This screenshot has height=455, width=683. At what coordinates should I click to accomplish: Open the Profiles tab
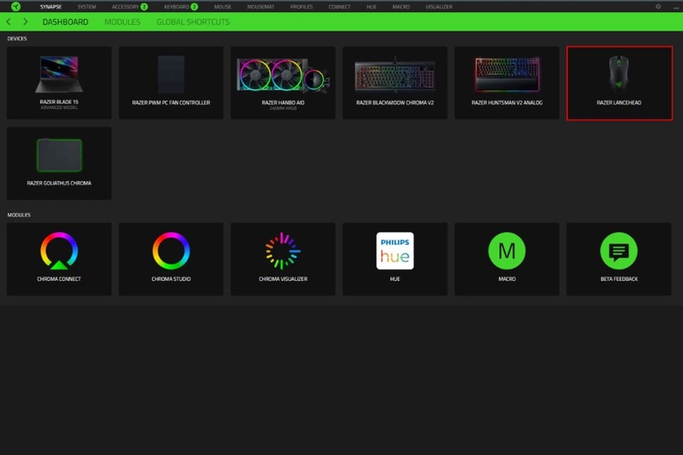(301, 7)
